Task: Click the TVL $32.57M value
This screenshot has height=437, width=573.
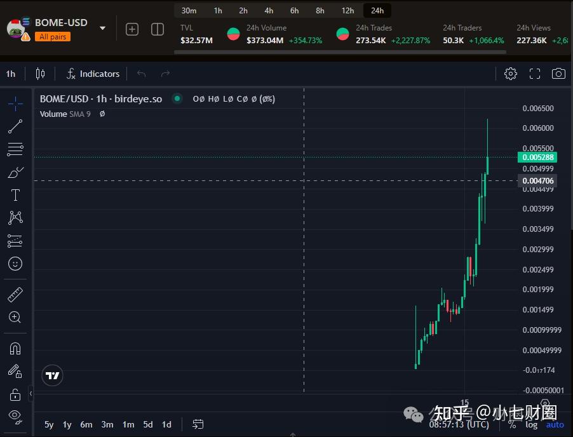Action: 196,41
